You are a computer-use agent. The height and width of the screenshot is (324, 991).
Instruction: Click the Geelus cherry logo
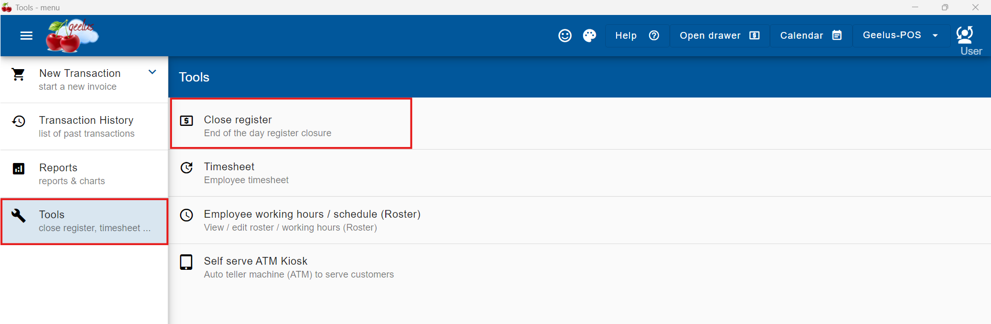(71, 36)
